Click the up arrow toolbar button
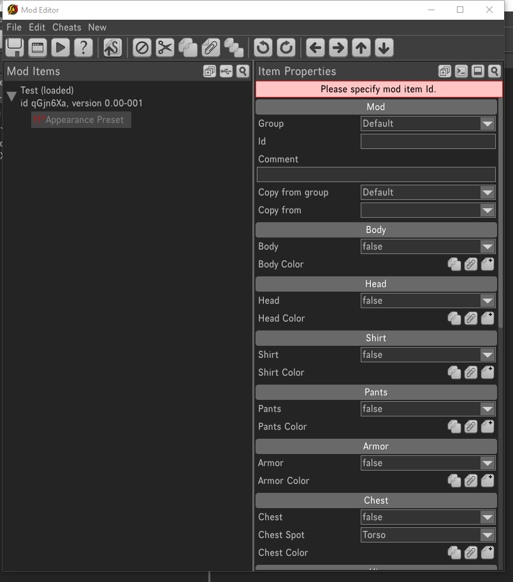The width and height of the screenshot is (513, 582). tap(361, 47)
